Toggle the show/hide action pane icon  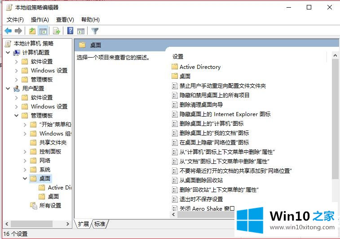pos(81,31)
